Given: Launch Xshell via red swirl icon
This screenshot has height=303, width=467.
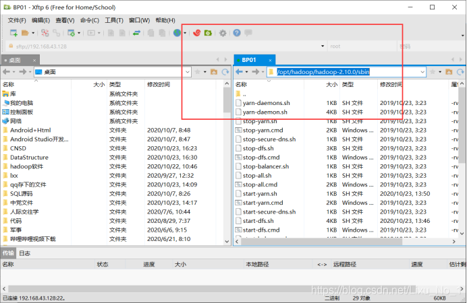Looking at the screenshot, I should pyautogui.click(x=196, y=33).
